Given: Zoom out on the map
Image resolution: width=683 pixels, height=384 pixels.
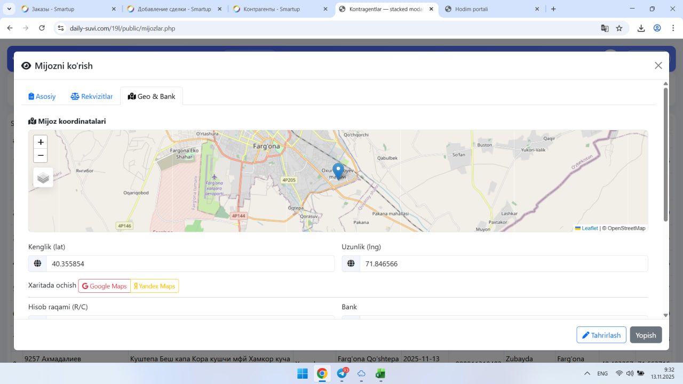Looking at the screenshot, I should click(41, 156).
